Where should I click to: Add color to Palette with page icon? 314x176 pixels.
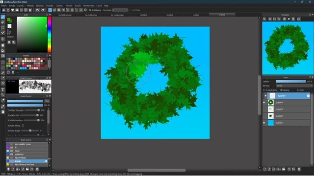pos(8,72)
